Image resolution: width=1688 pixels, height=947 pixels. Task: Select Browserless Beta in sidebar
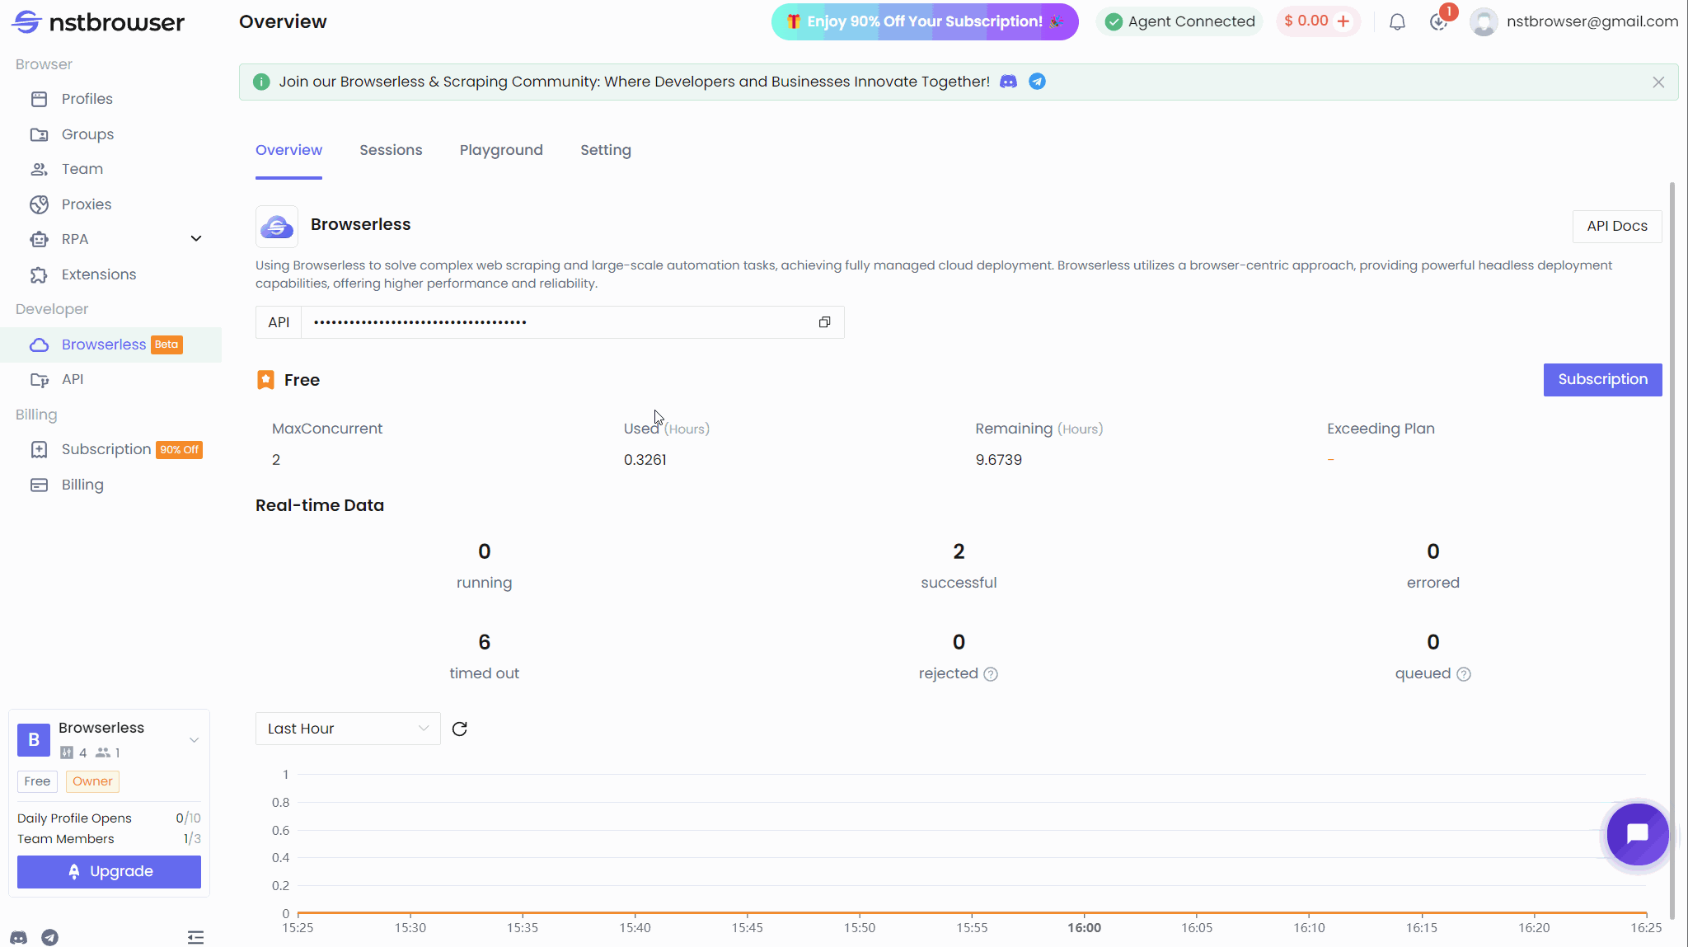[110, 345]
